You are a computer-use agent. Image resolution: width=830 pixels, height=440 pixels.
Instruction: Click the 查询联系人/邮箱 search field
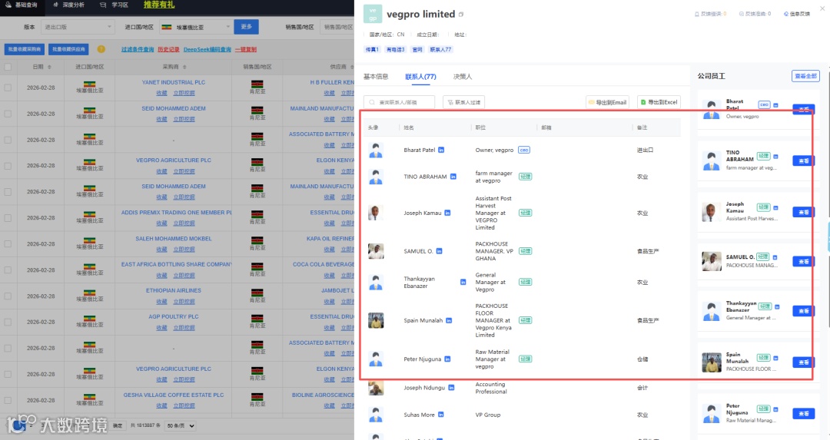coord(399,102)
